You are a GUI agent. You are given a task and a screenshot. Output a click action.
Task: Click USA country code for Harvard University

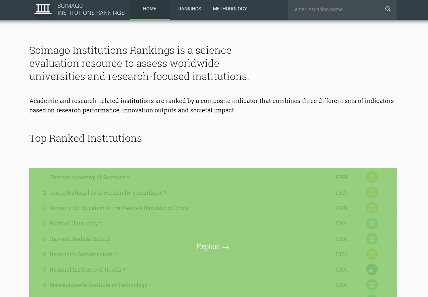(341, 223)
